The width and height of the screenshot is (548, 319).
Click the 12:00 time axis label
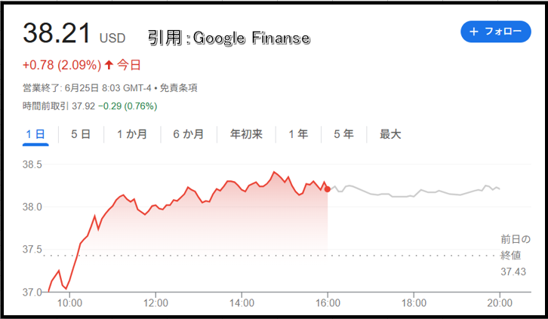pyautogui.click(x=155, y=303)
